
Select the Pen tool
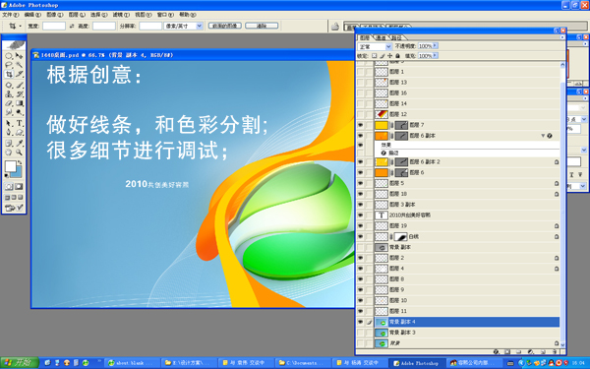(8, 132)
